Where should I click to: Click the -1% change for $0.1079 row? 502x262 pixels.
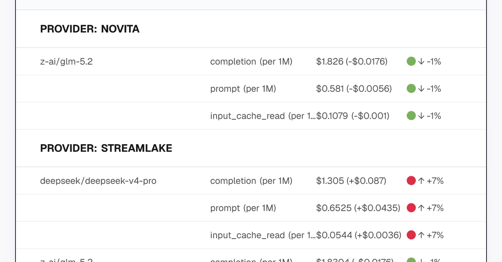coord(434,116)
